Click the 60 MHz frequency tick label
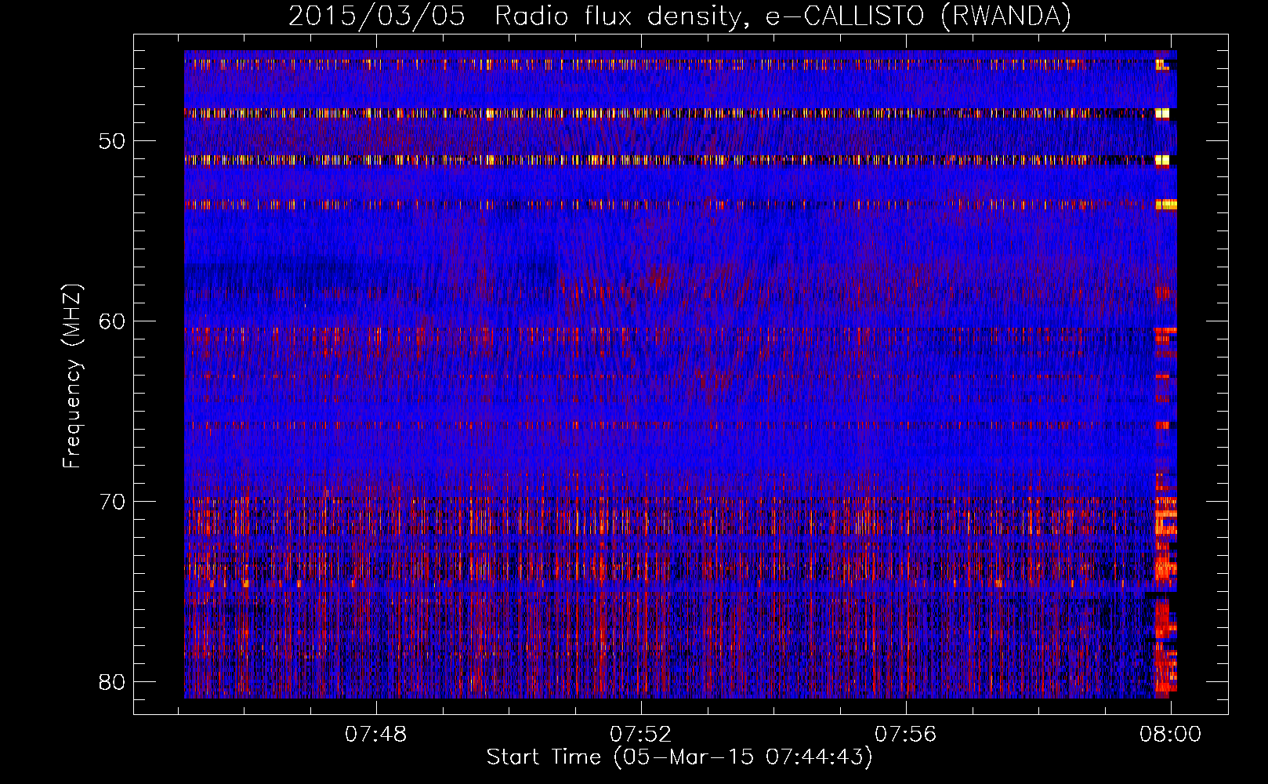The height and width of the screenshot is (784, 1268). (112, 321)
